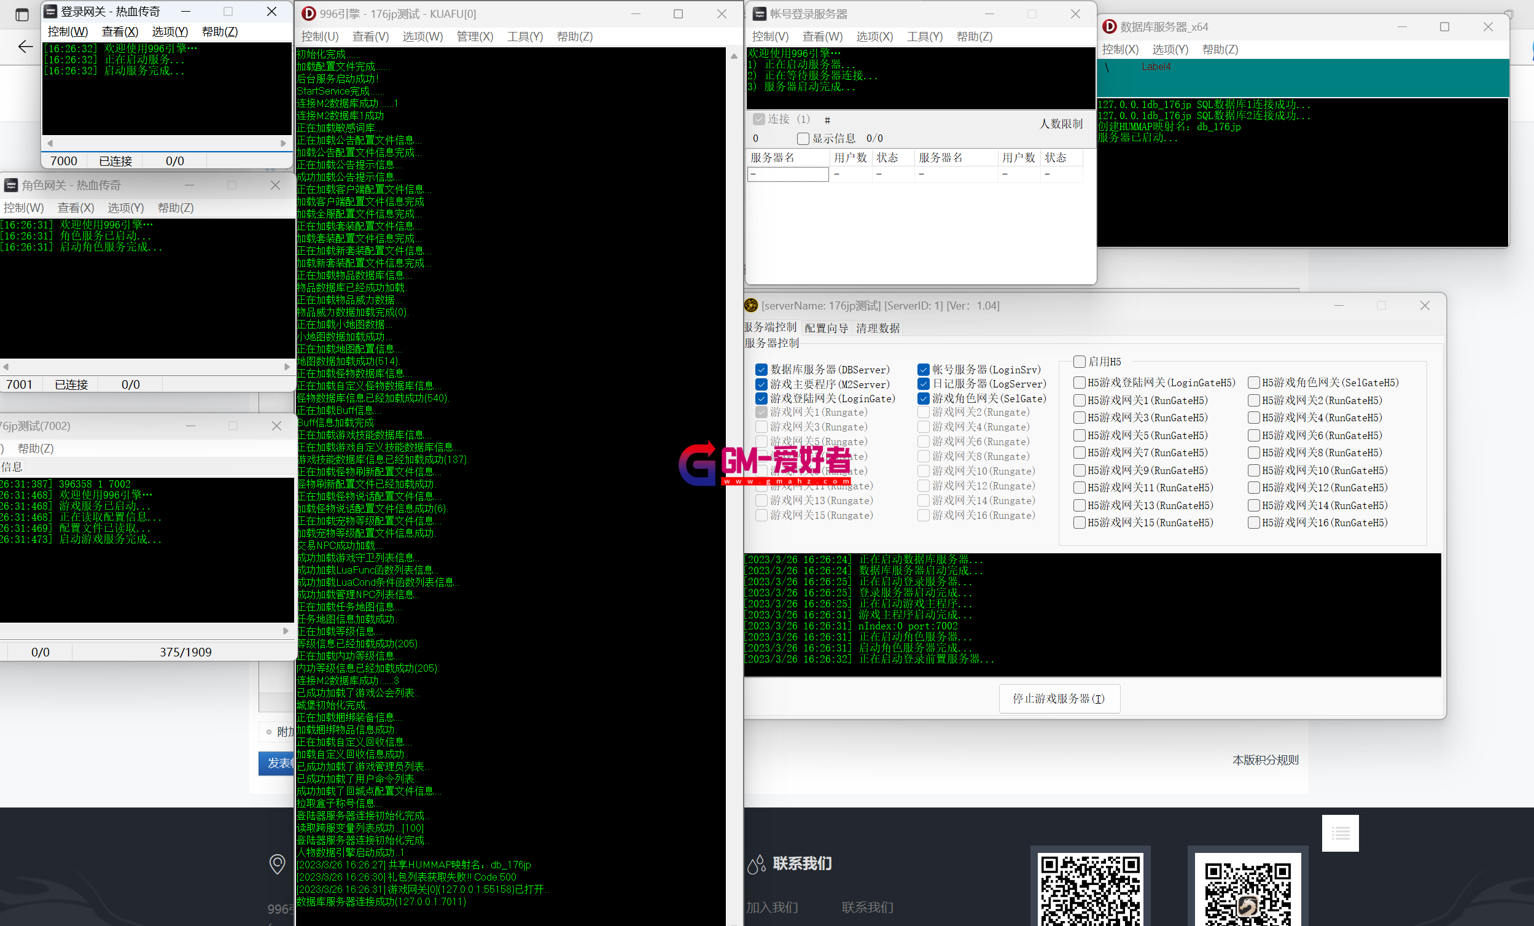Open 帮助(Z) menu in 角色网关 window
1534x926 pixels.
click(176, 208)
